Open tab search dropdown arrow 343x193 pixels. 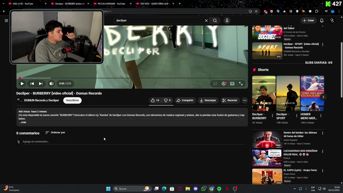point(3,4)
